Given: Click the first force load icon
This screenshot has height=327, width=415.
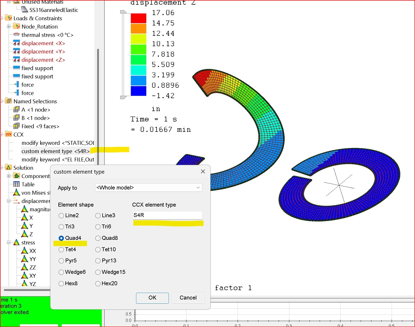Looking at the screenshot, I should coord(16,85).
